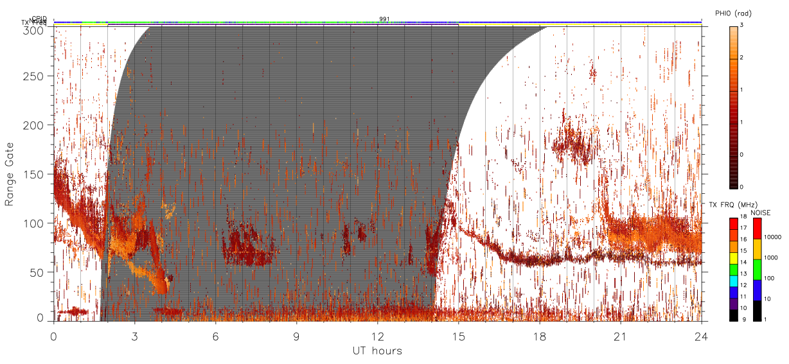Click the black swatch in TX FRQ legend
Image resolution: width=789 pixels, height=364 pixels.
pos(733,315)
